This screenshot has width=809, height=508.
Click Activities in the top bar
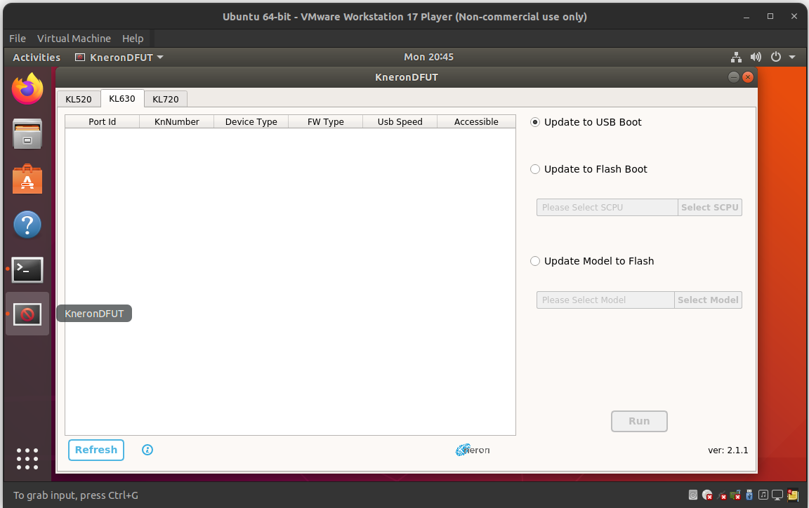click(37, 58)
